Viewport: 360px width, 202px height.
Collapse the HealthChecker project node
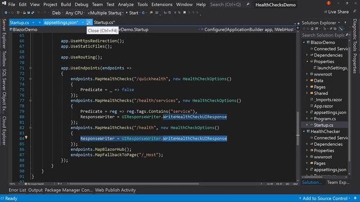[x=304, y=131]
